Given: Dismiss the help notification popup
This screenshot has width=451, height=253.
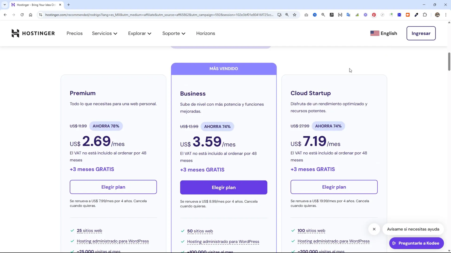Looking at the screenshot, I should click(x=374, y=229).
